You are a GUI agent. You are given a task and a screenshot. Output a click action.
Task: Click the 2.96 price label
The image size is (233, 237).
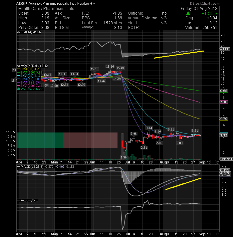133,134
